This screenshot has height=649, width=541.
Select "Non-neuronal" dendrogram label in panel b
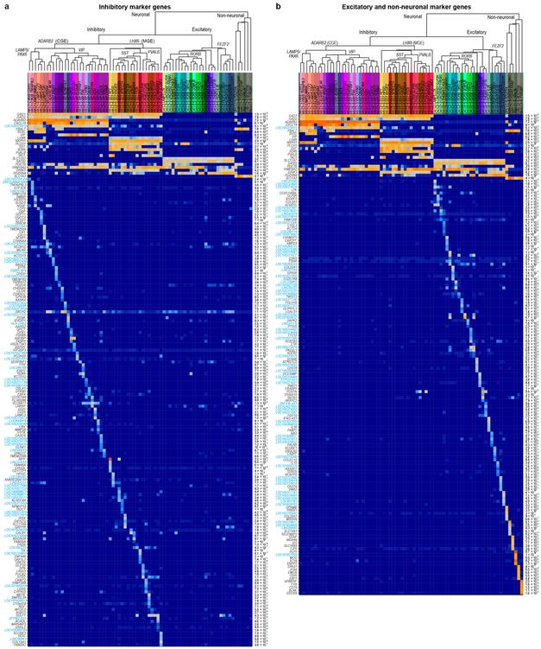tap(501, 17)
